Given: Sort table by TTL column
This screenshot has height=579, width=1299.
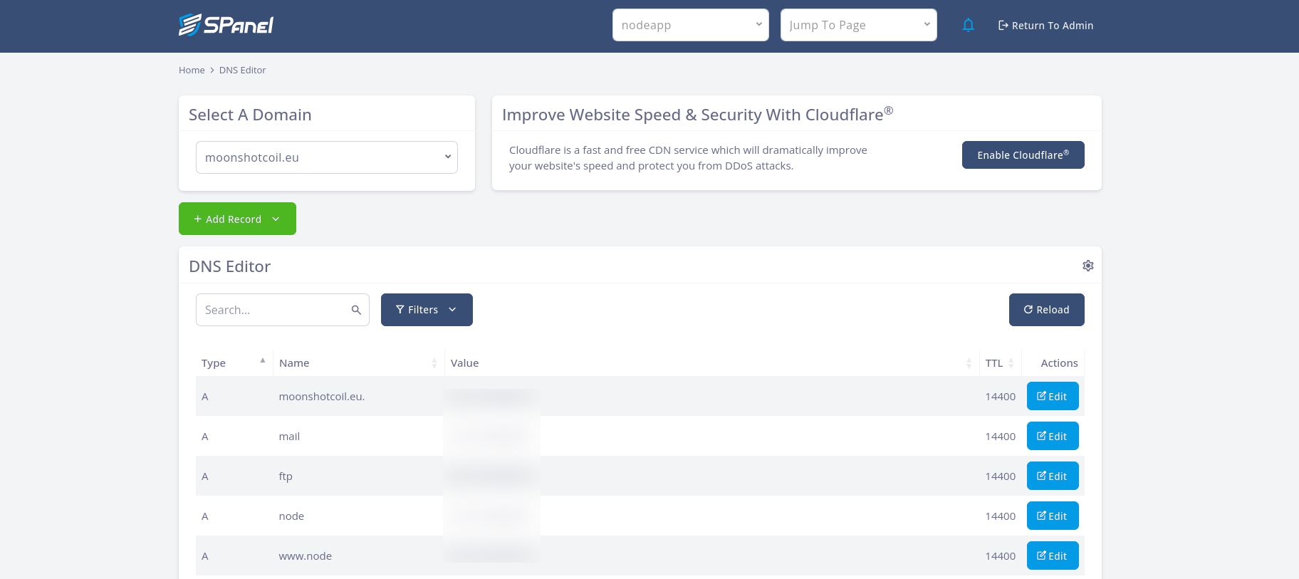Looking at the screenshot, I should (x=1000, y=362).
